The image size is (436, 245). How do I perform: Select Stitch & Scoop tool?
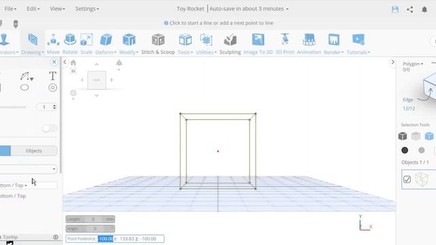point(158,44)
